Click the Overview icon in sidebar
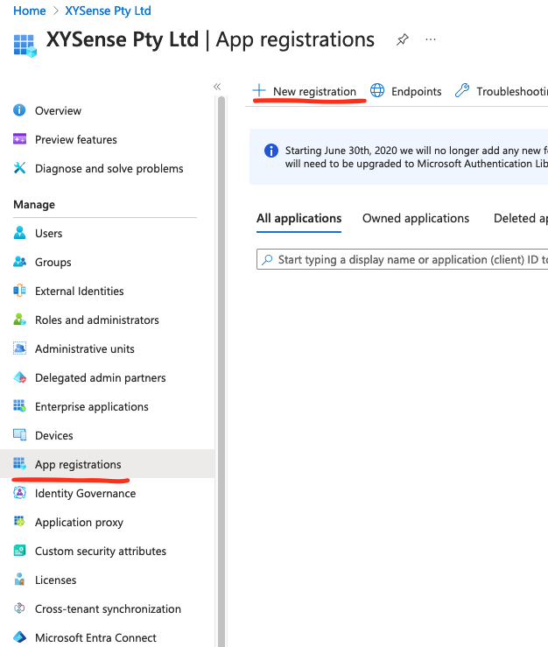548x647 pixels. [19, 110]
